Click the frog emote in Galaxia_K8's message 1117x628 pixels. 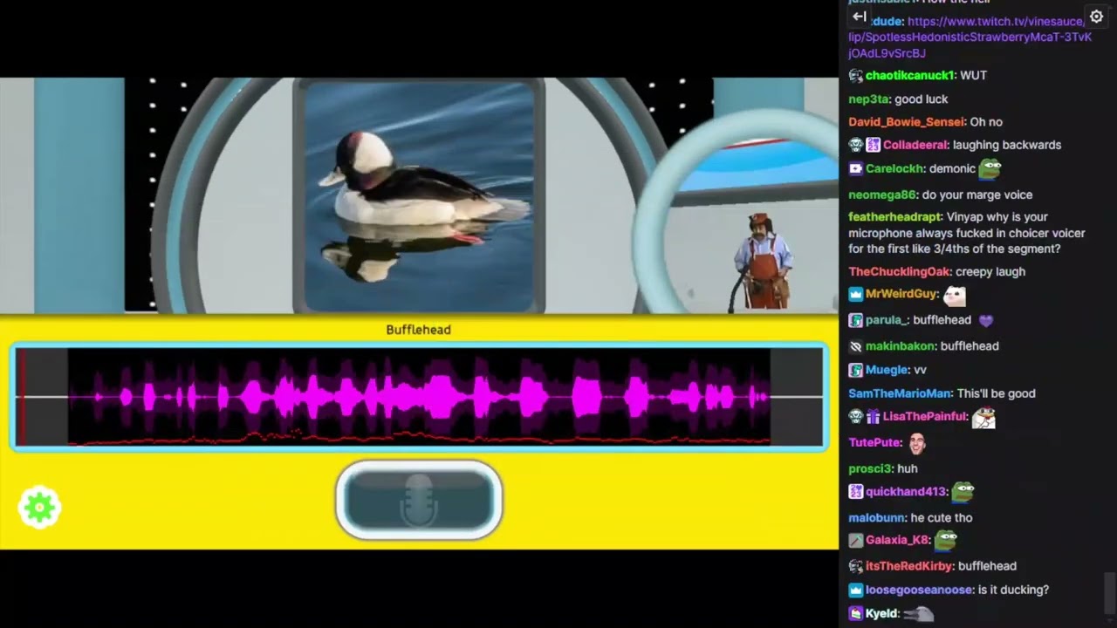point(946,541)
